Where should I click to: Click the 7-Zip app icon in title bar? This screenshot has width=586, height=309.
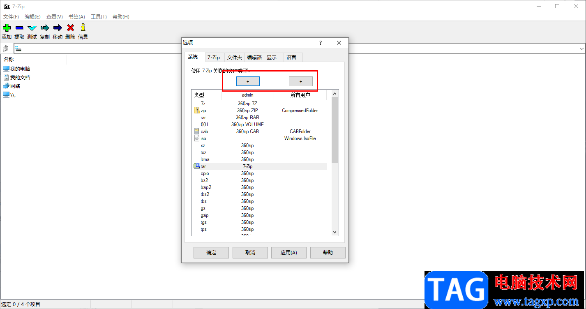[x=7, y=6]
